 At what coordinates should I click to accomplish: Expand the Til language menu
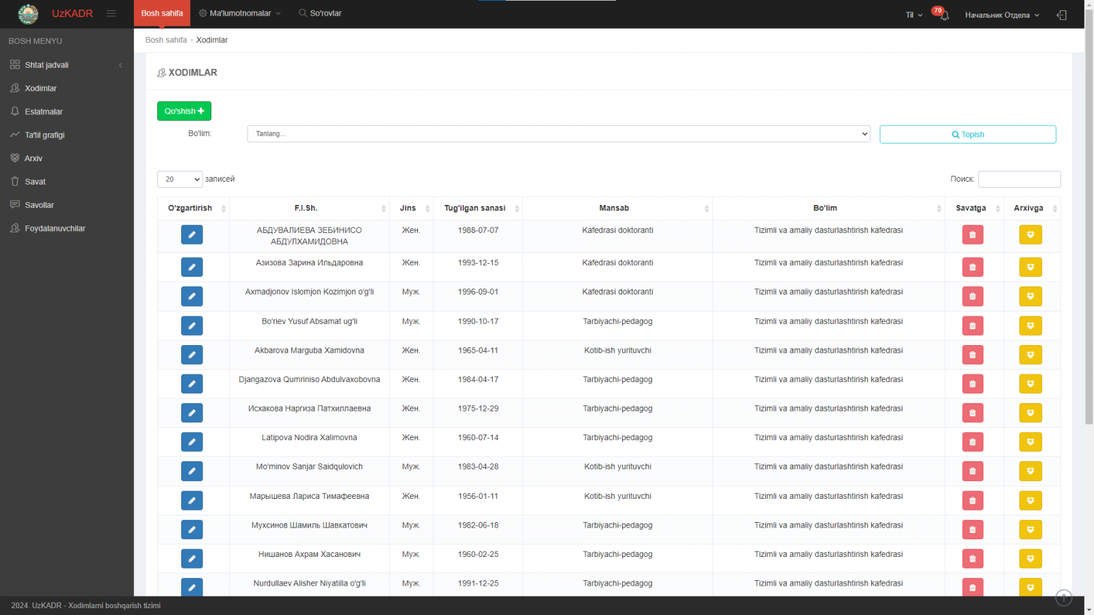[913, 15]
